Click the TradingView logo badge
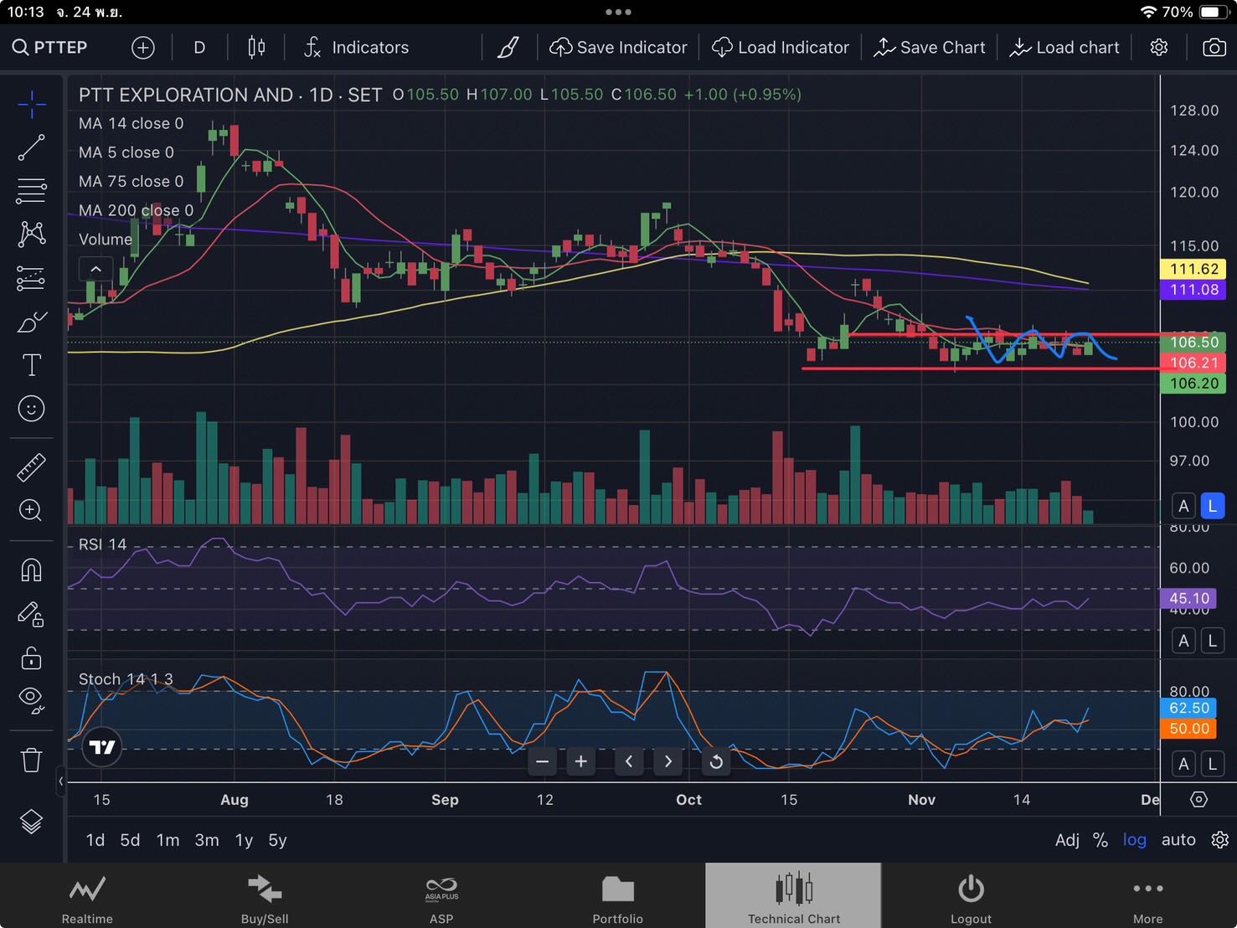The width and height of the screenshot is (1237, 928). 102,747
